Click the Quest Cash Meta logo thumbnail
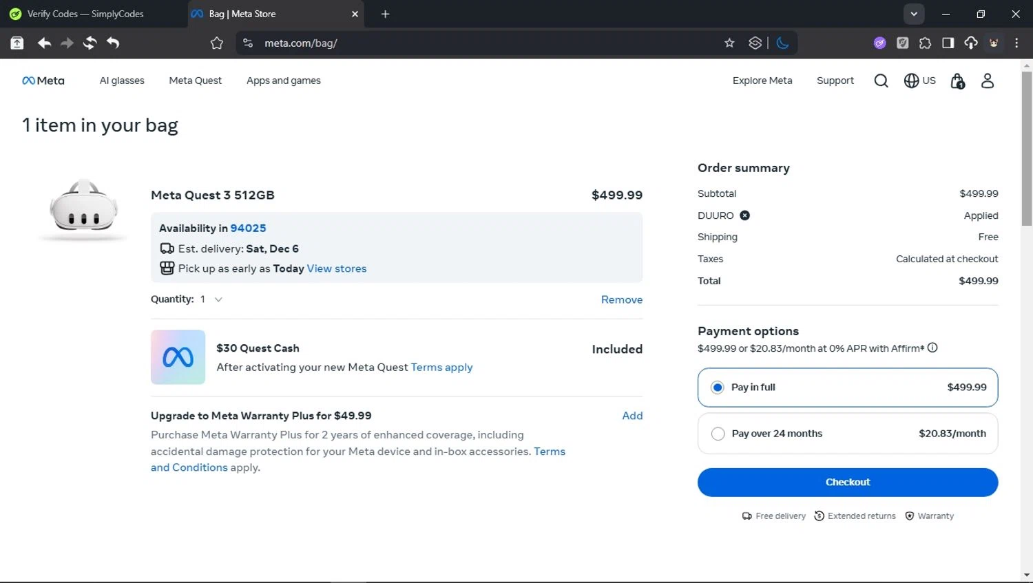1033x583 pixels. tap(178, 357)
